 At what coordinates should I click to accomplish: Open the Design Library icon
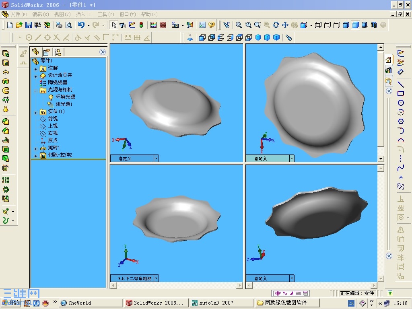point(388,70)
